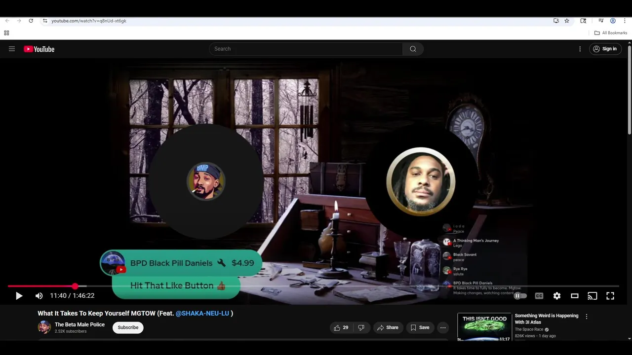Open more actions ellipsis under video
The height and width of the screenshot is (355, 632).
coord(443,327)
